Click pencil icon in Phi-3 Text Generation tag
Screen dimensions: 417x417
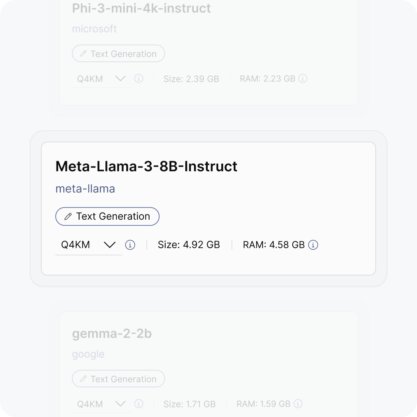[83, 54]
